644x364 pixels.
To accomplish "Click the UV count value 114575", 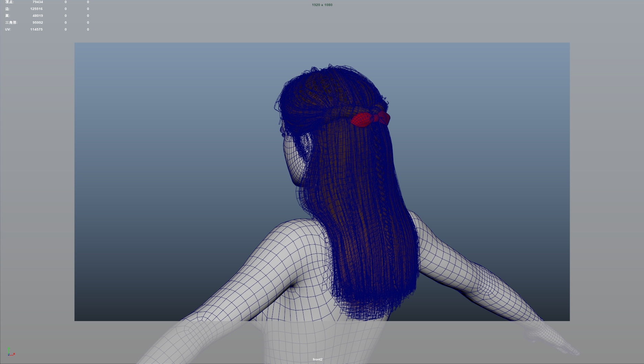I will (36, 30).
